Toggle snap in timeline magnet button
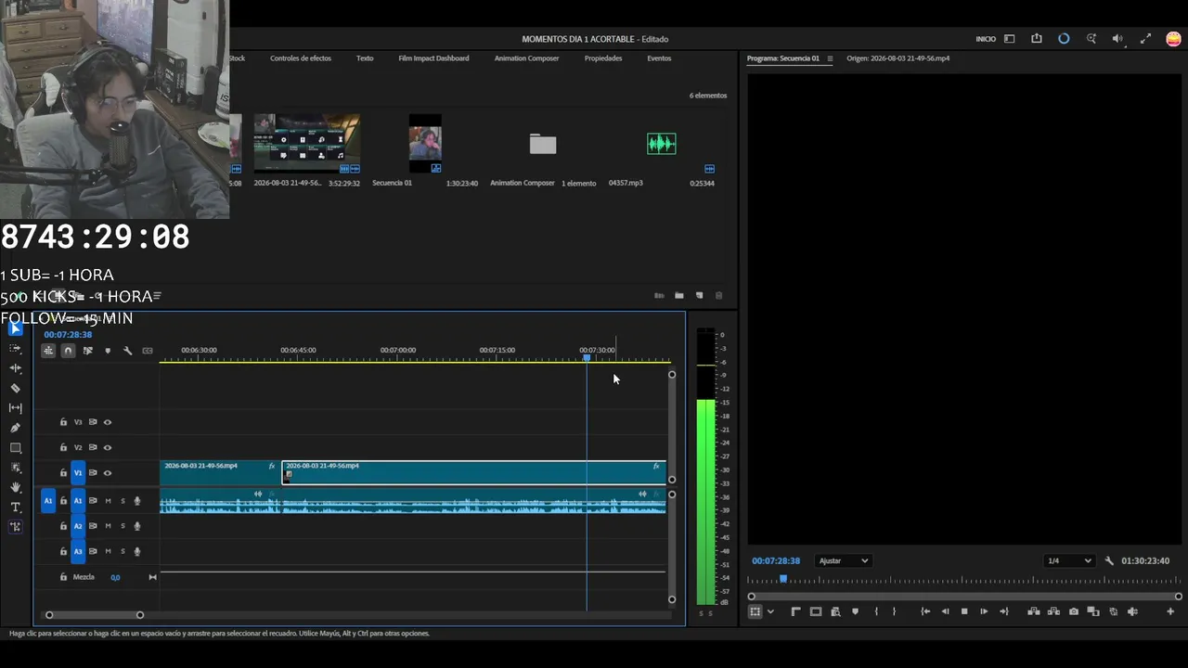This screenshot has height=668, width=1188. (68, 351)
